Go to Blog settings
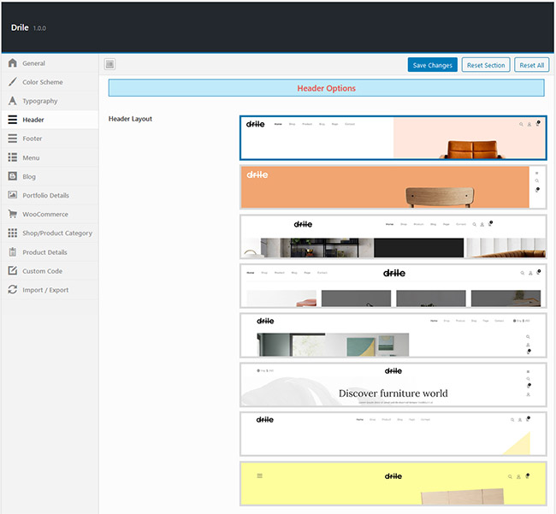 50,176
